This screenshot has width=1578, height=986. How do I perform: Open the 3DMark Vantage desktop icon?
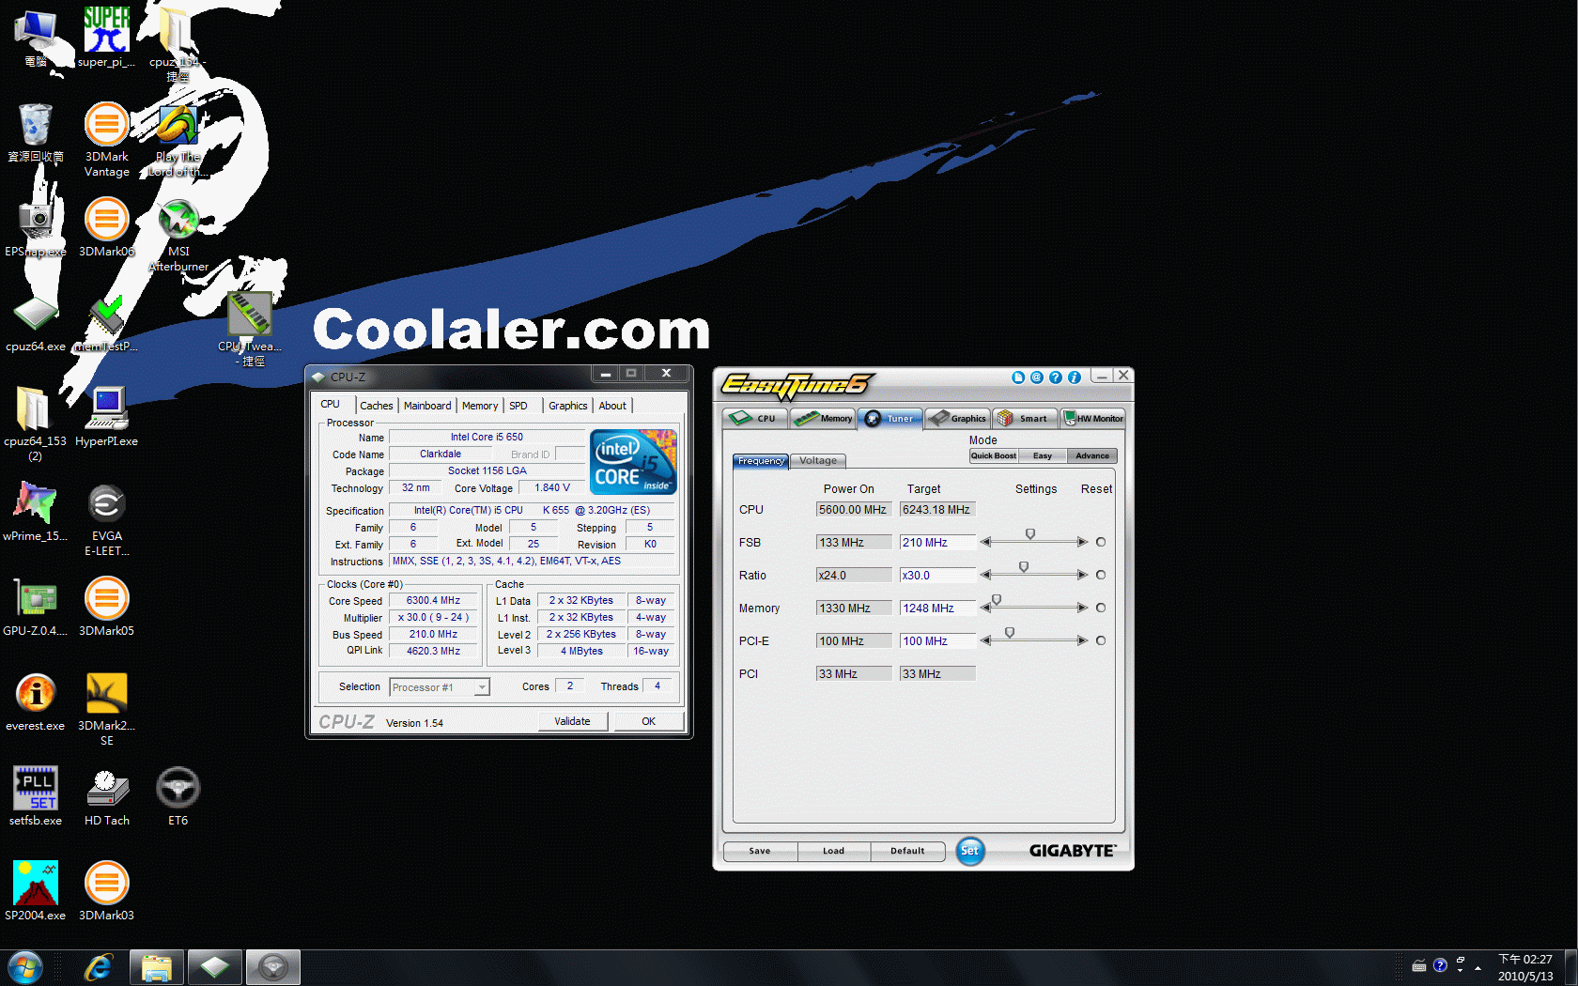[x=106, y=139]
